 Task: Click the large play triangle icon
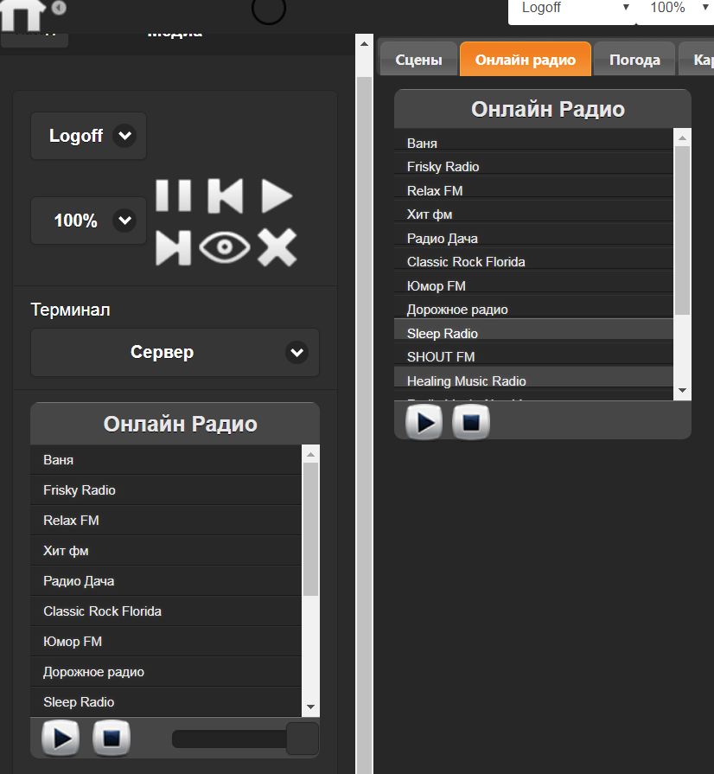[277, 196]
